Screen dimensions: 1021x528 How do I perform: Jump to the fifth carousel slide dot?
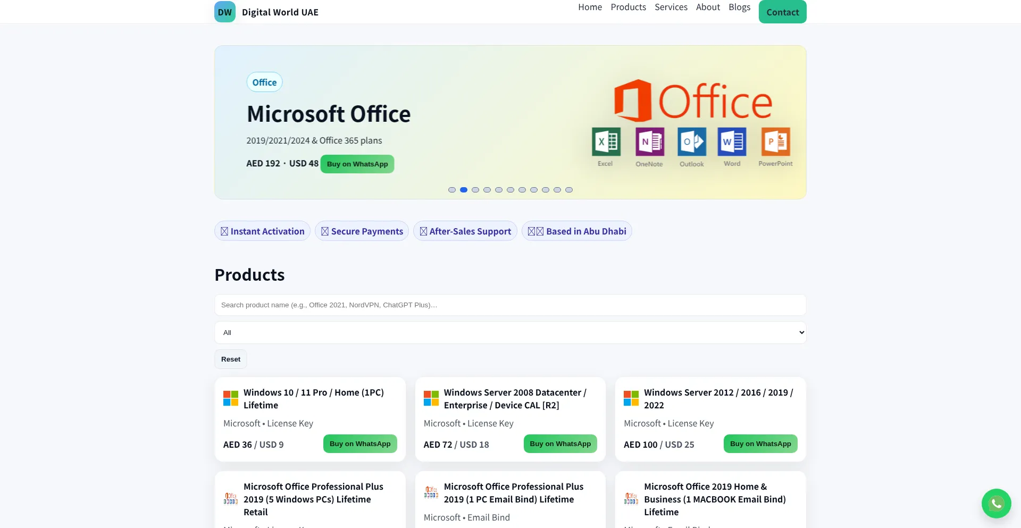499,190
